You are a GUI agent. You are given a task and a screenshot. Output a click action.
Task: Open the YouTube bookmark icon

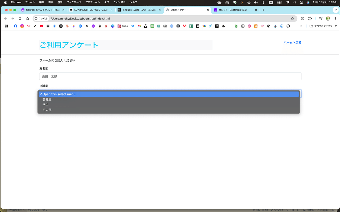[x=41, y=26]
